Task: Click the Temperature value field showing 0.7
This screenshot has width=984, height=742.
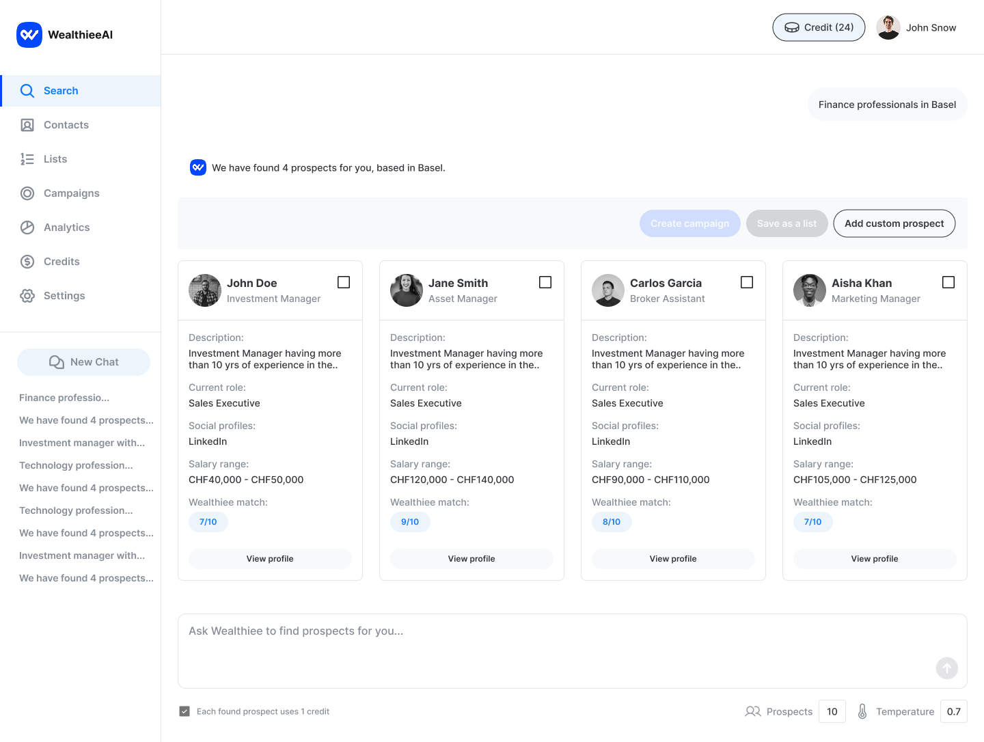Action: [x=953, y=711]
